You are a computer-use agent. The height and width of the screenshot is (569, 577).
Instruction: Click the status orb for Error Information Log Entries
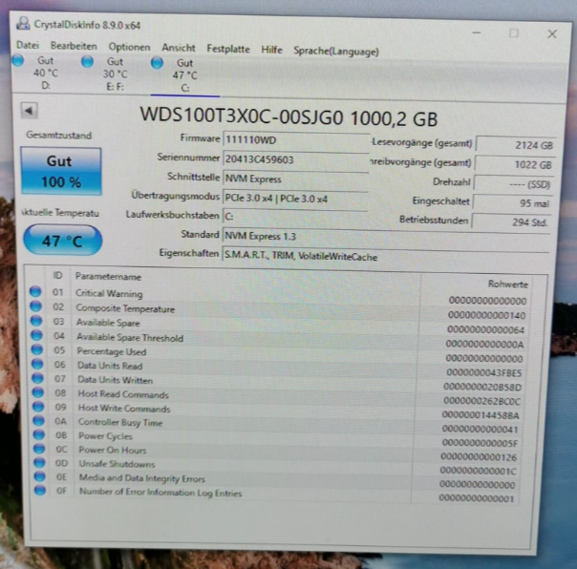[40, 491]
